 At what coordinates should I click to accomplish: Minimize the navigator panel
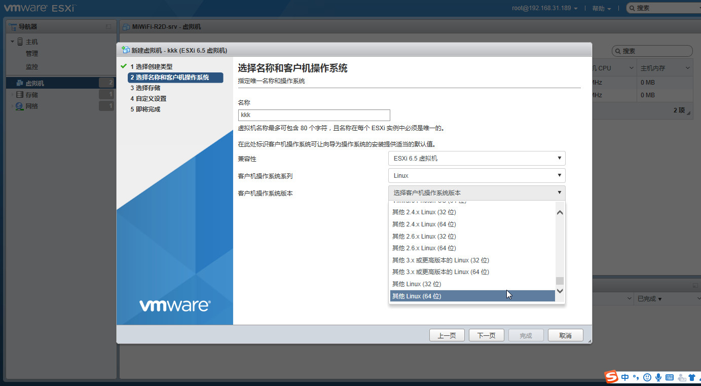click(108, 26)
